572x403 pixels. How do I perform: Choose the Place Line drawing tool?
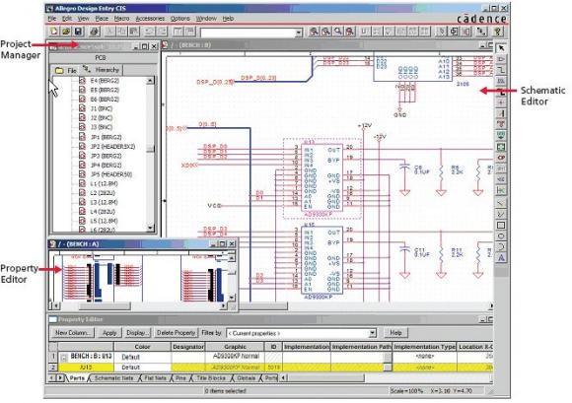pos(501,203)
